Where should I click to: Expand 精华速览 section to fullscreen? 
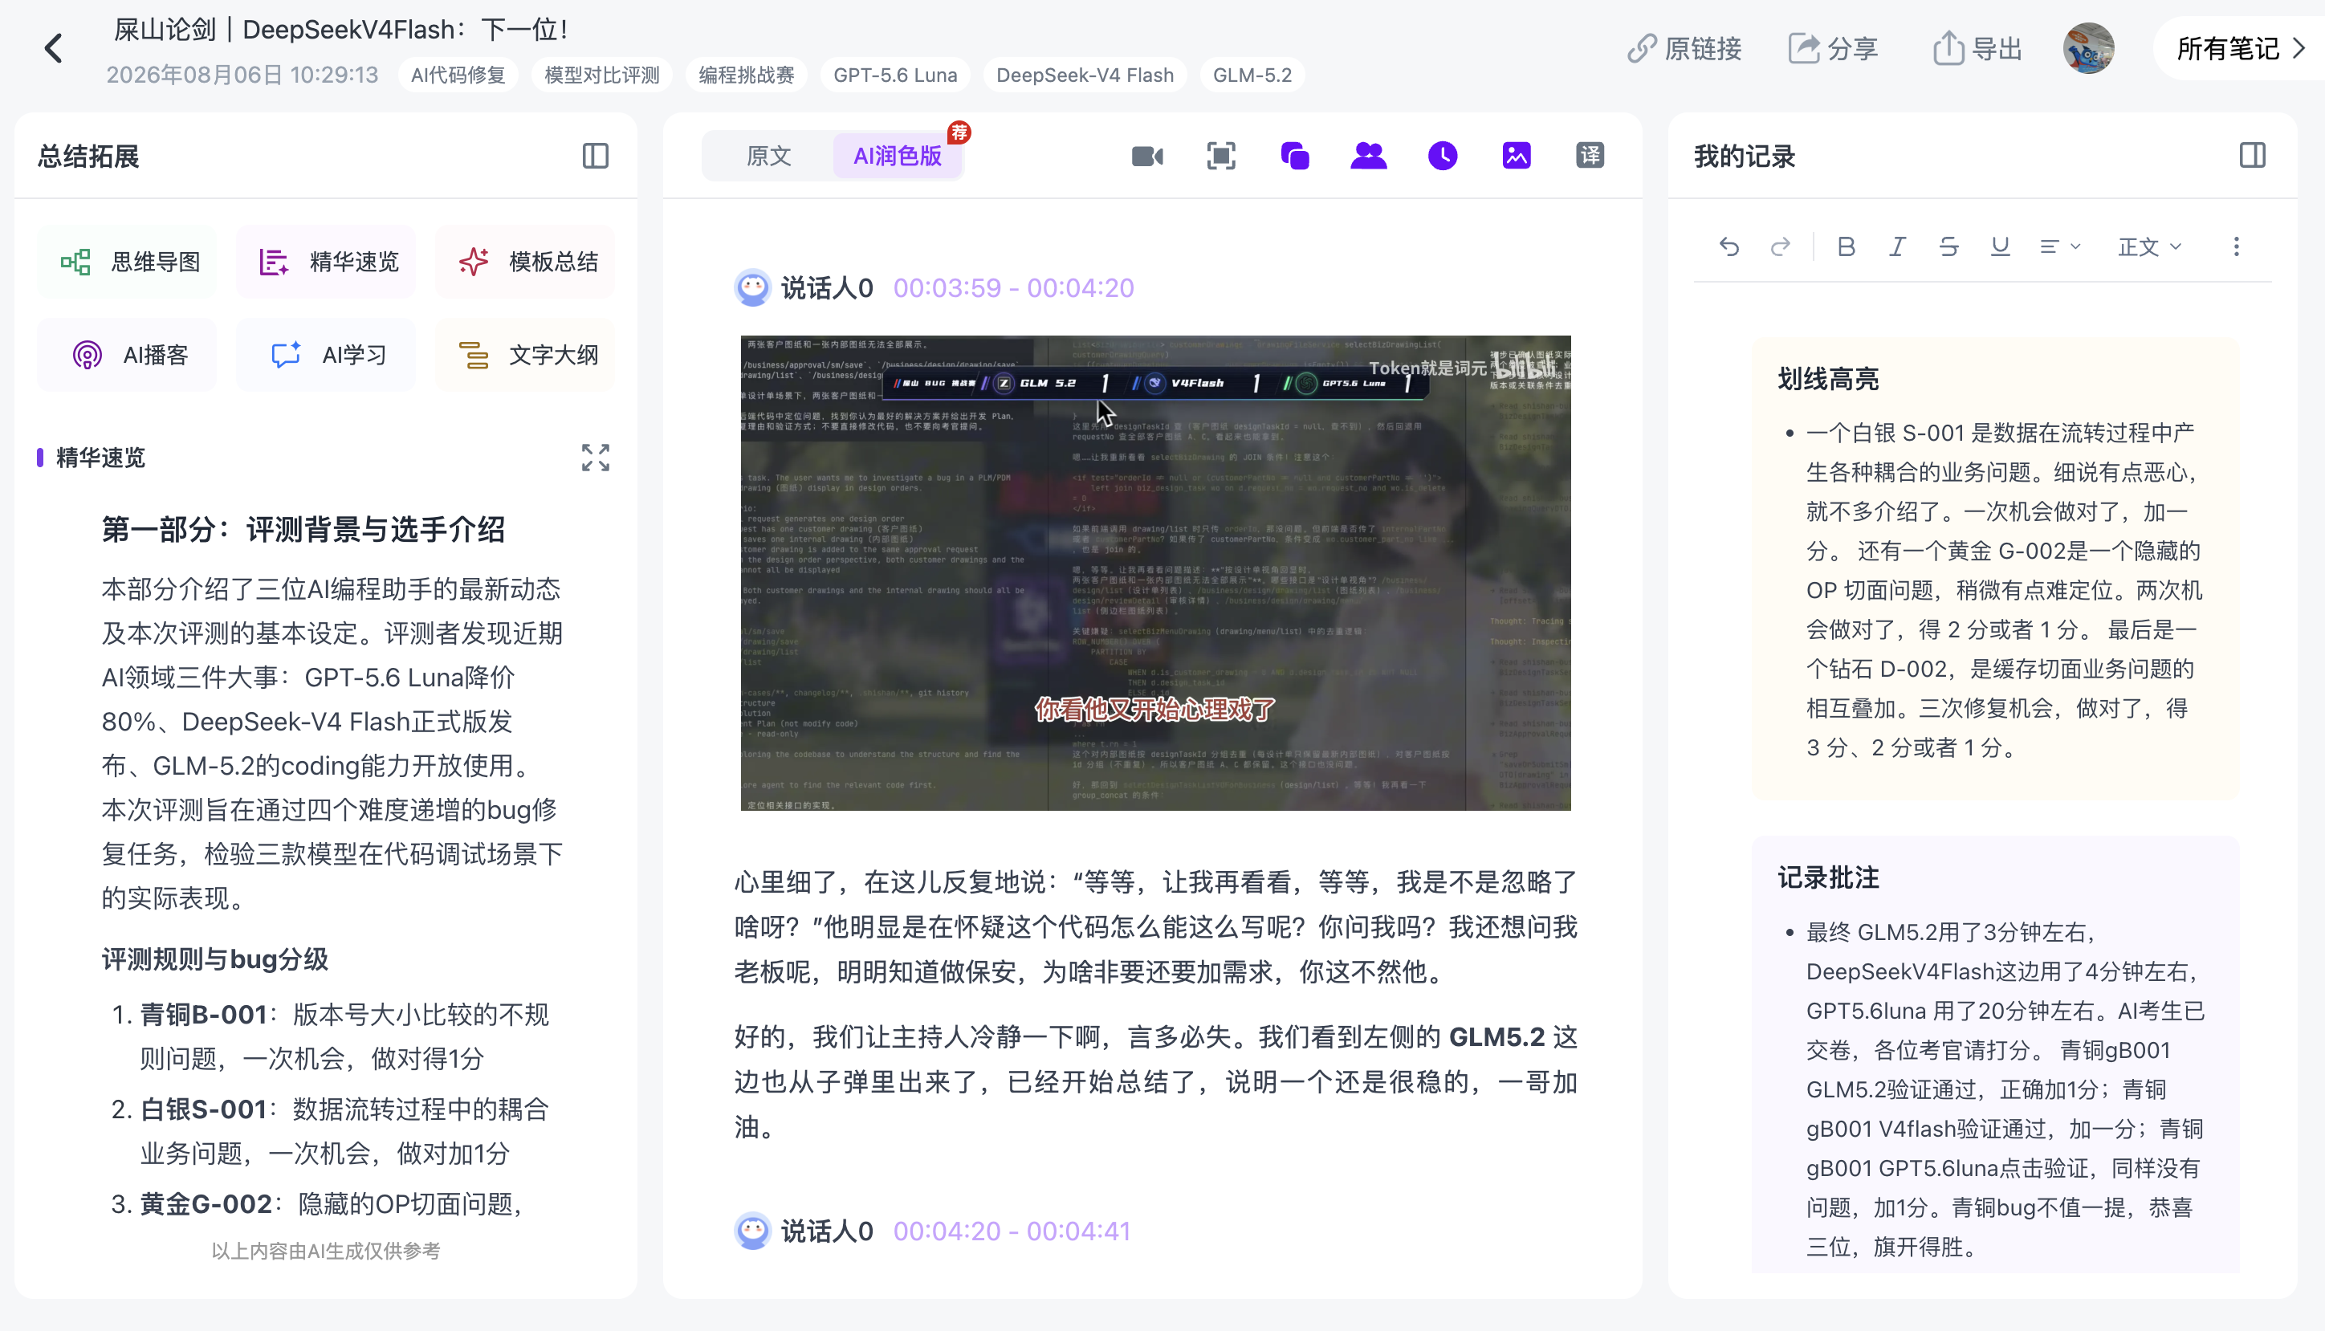[595, 457]
